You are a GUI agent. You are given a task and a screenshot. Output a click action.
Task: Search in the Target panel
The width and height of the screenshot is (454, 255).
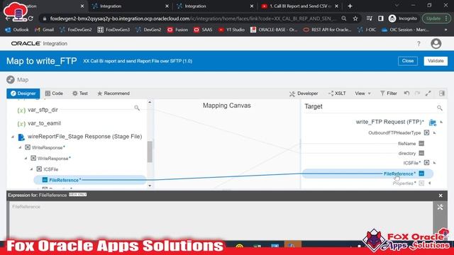440,108
